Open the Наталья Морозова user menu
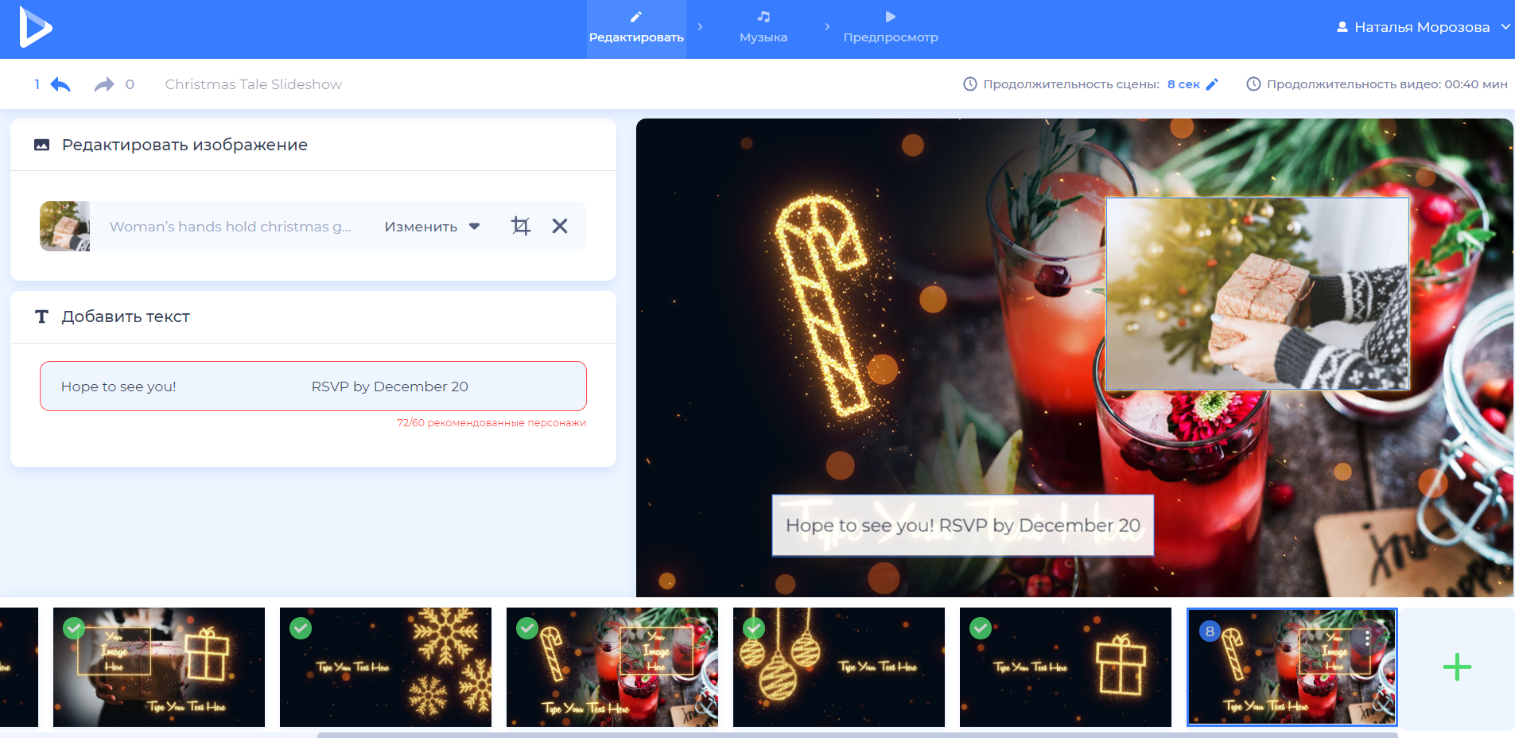Viewport: 1515px width, 738px height. [1424, 27]
